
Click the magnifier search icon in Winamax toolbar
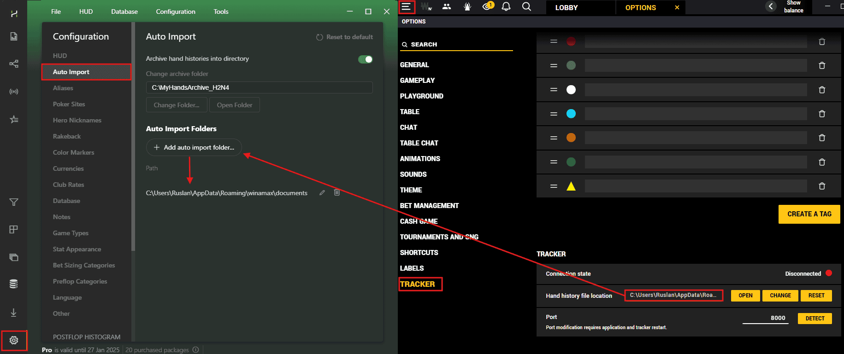click(526, 6)
